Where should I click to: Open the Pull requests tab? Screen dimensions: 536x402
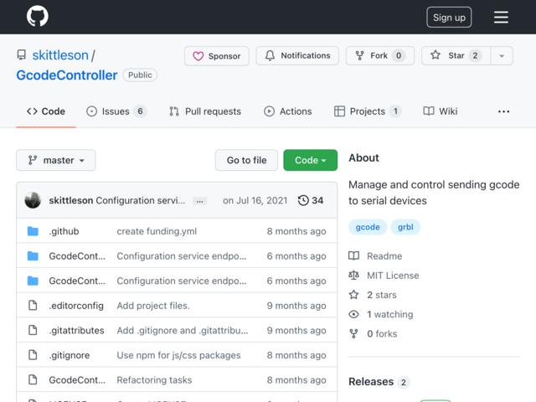(x=204, y=111)
